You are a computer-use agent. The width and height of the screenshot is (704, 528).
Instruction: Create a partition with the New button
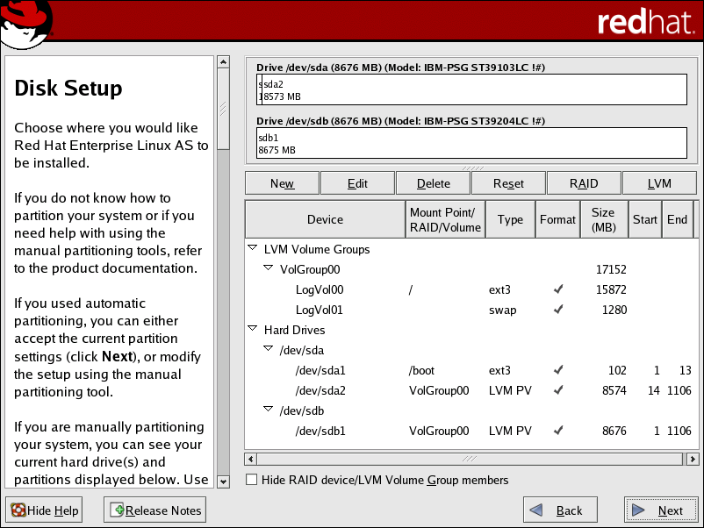click(281, 182)
